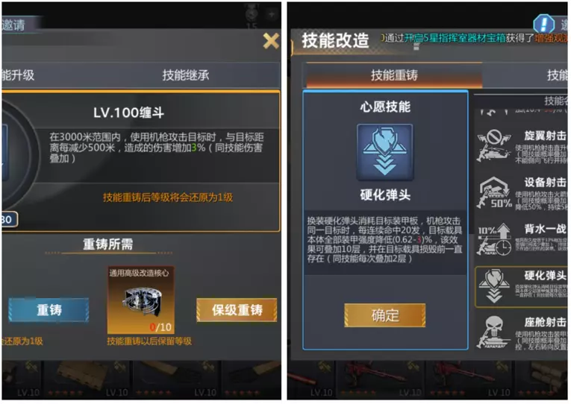Click the blue 重铸 button
This screenshot has height=404, width=571.
point(49,310)
